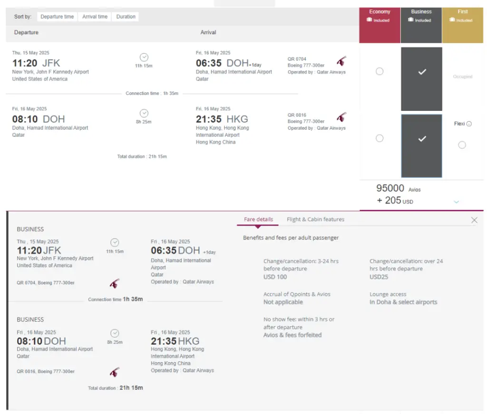The width and height of the screenshot is (487, 414).
Task: Select Economy radio for DOH to HKG flight
Action: (380, 138)
